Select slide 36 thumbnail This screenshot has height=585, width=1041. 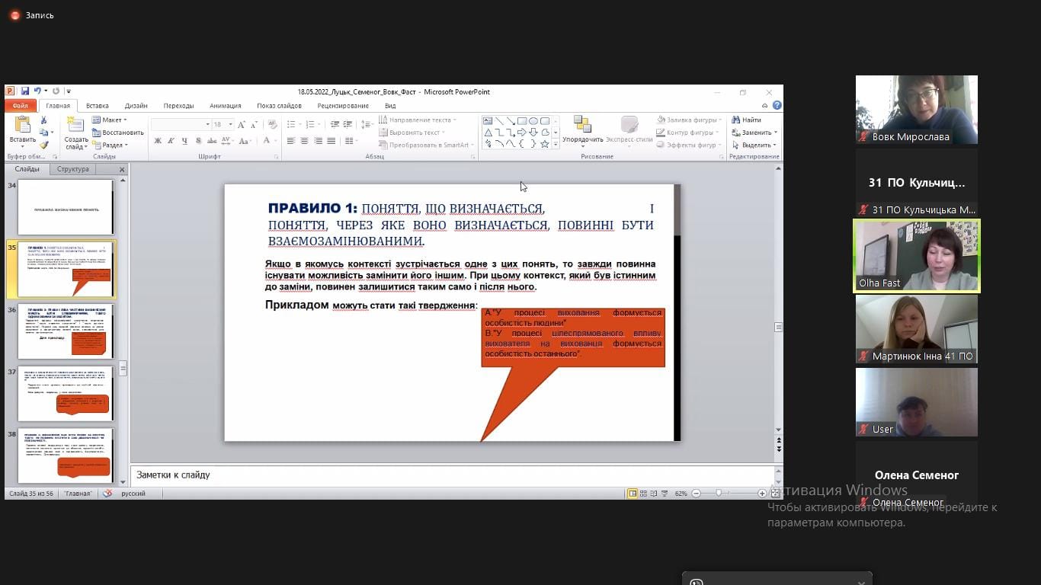pyautogui.click(x=66, y=332)
